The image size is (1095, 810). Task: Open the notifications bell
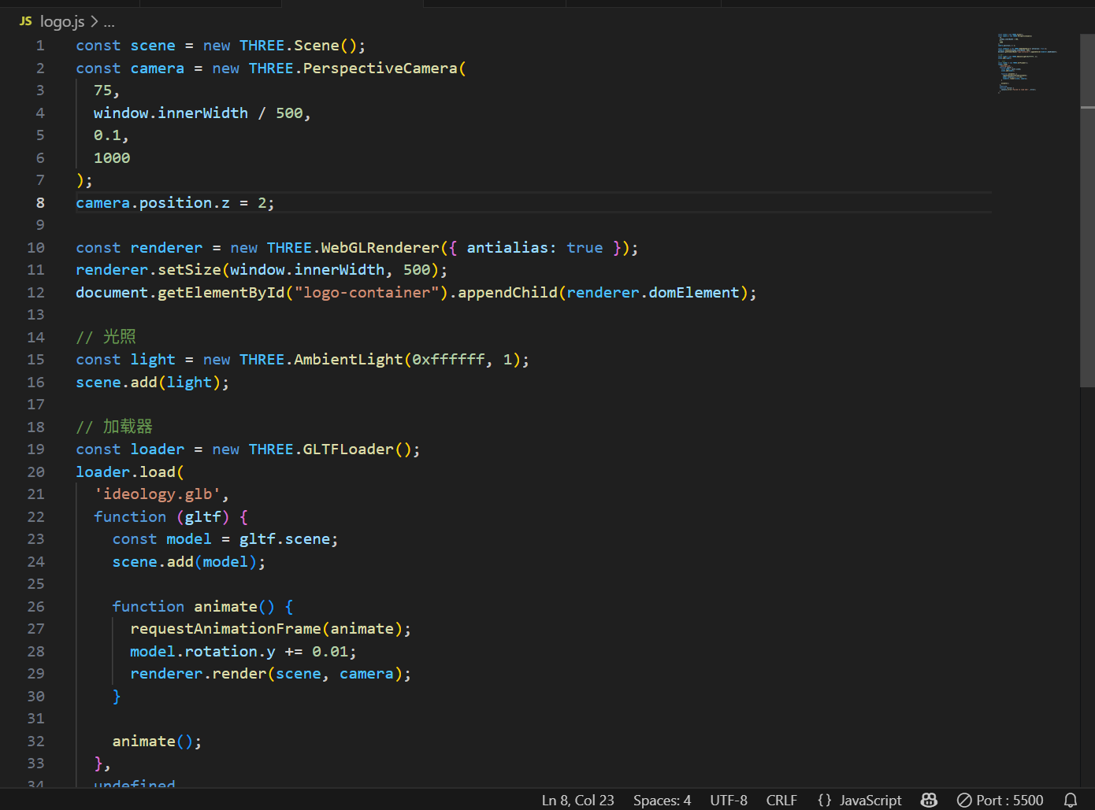tap(1071, 800)
